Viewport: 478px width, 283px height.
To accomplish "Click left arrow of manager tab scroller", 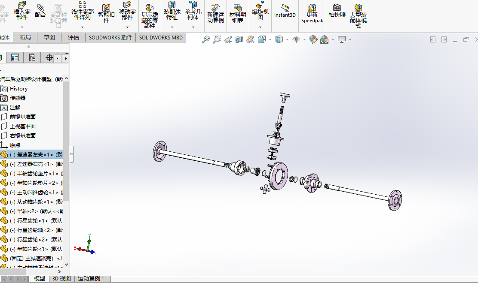I will (58, 58).
